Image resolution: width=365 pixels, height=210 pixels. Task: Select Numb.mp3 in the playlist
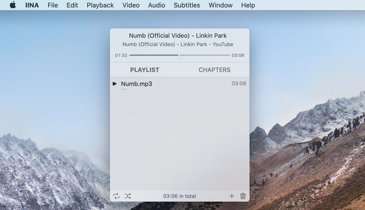(137, 84)
